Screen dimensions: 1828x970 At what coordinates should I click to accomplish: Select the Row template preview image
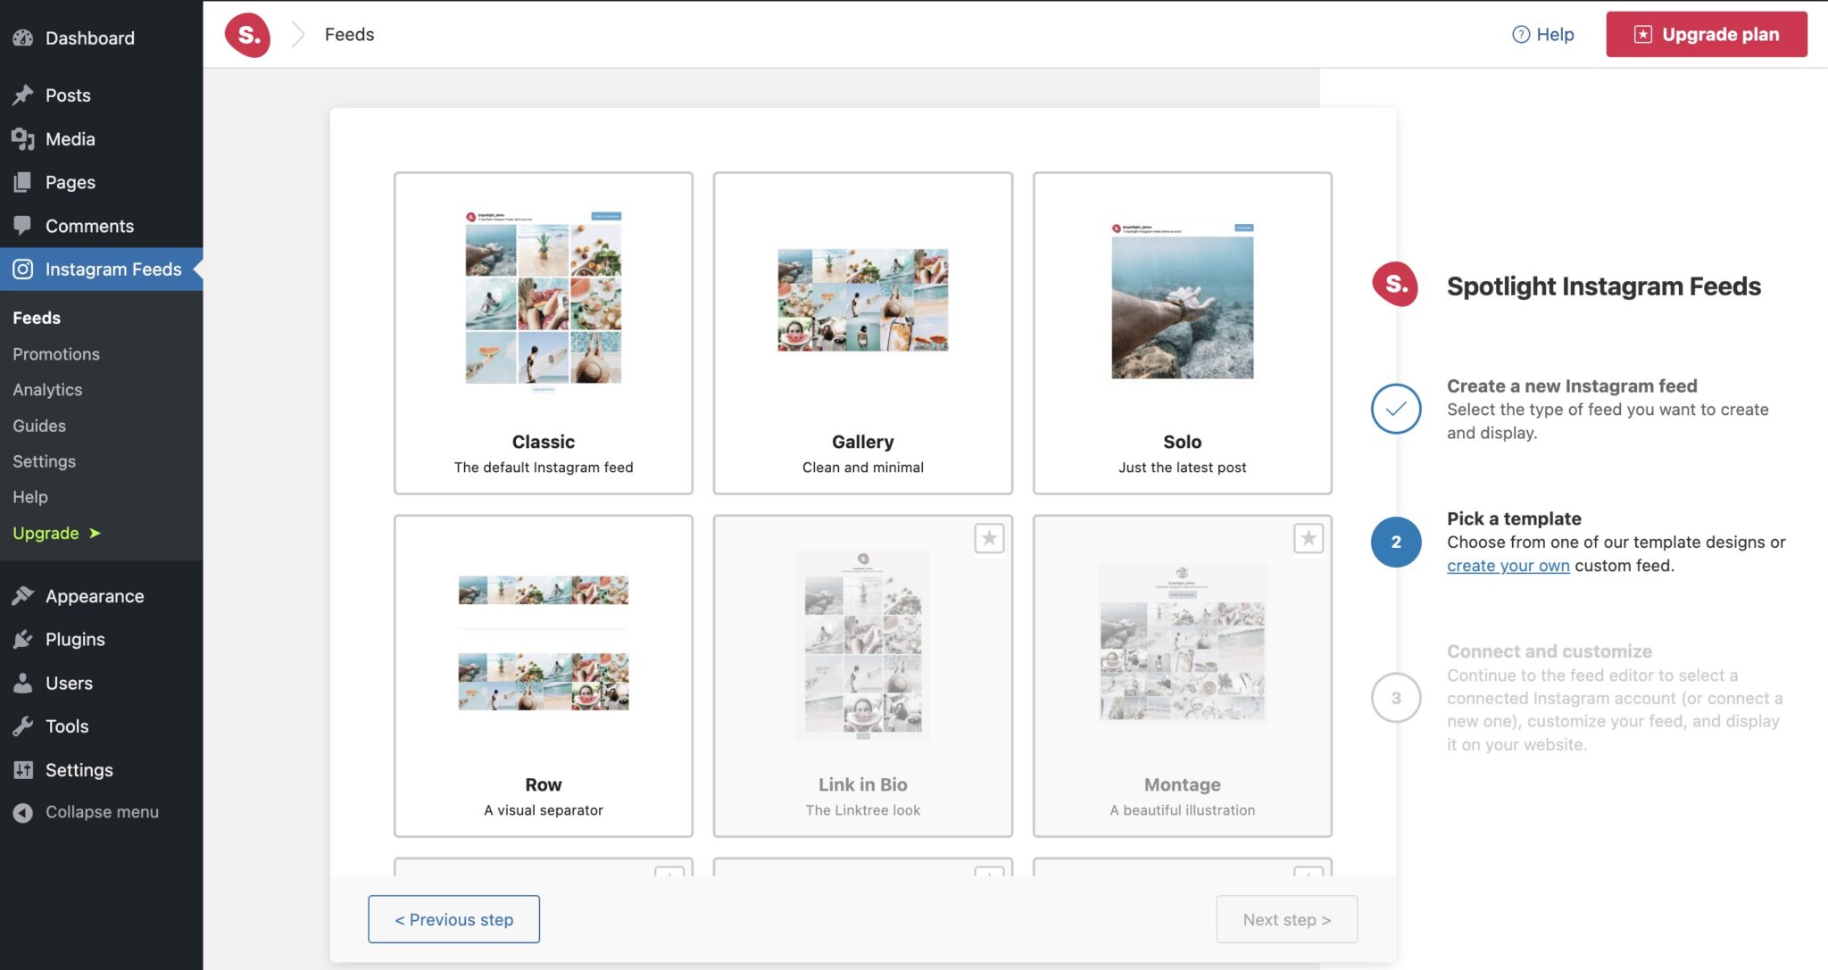click(x=543, y=643)
